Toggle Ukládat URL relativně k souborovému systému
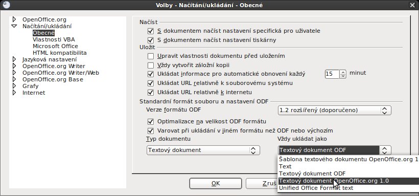419x196 pixels. click(x=151, y=83)
